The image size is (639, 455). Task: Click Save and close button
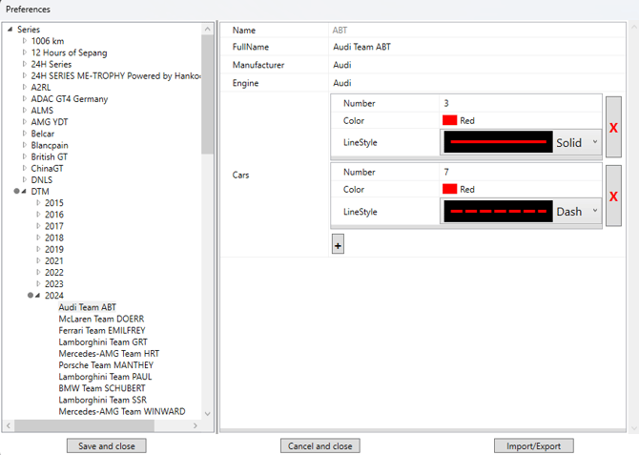point(107,446)
